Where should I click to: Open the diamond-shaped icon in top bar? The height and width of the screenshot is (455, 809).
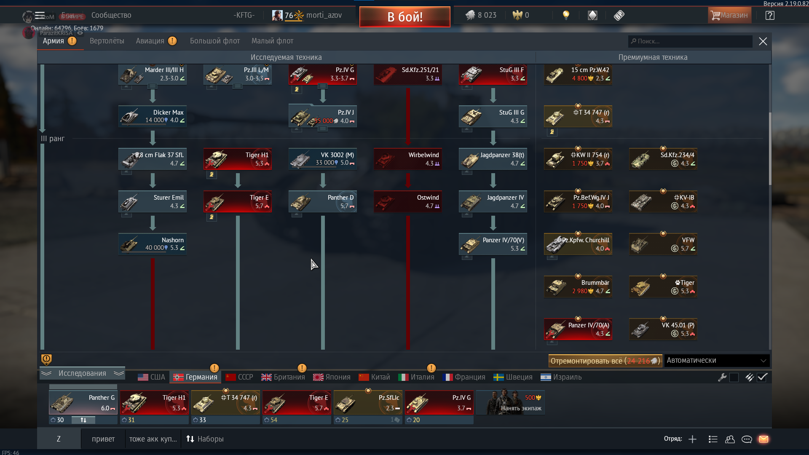click(x=592, y=16)
